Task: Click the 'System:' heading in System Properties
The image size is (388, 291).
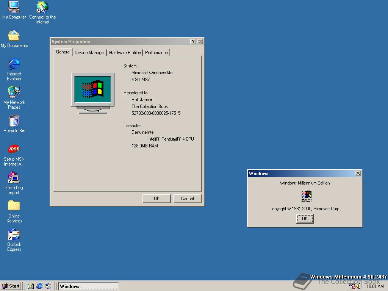Action: (x=130, y=66)
